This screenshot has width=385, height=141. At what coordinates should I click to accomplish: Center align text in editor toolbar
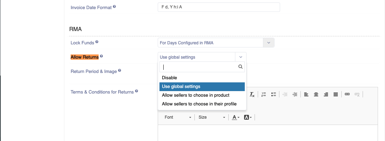[x=316, y=95]
